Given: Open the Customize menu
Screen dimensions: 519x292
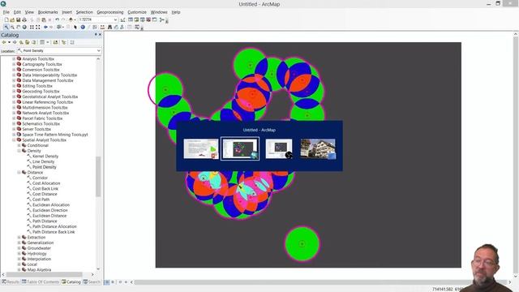Looking at the screenshot, I should click(137, 12).
